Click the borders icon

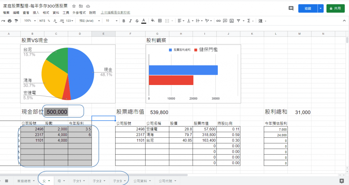click(160, 21)
